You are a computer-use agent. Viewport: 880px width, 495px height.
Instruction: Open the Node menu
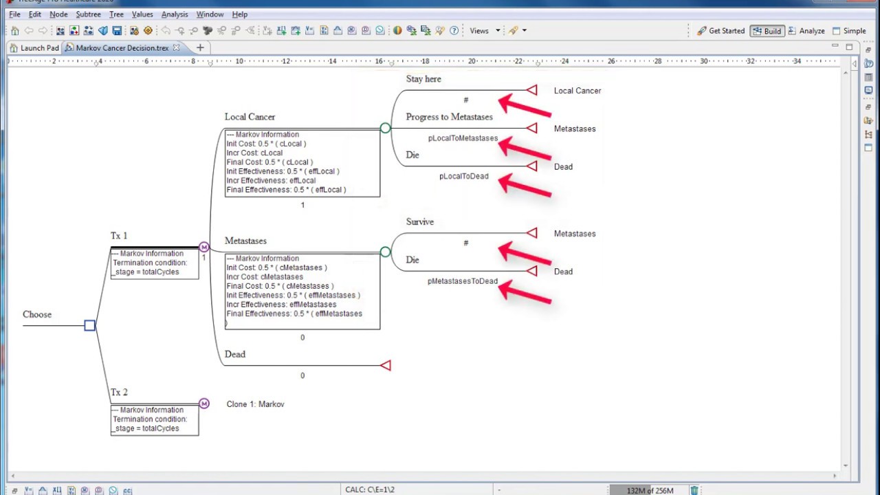pos(58,14)
